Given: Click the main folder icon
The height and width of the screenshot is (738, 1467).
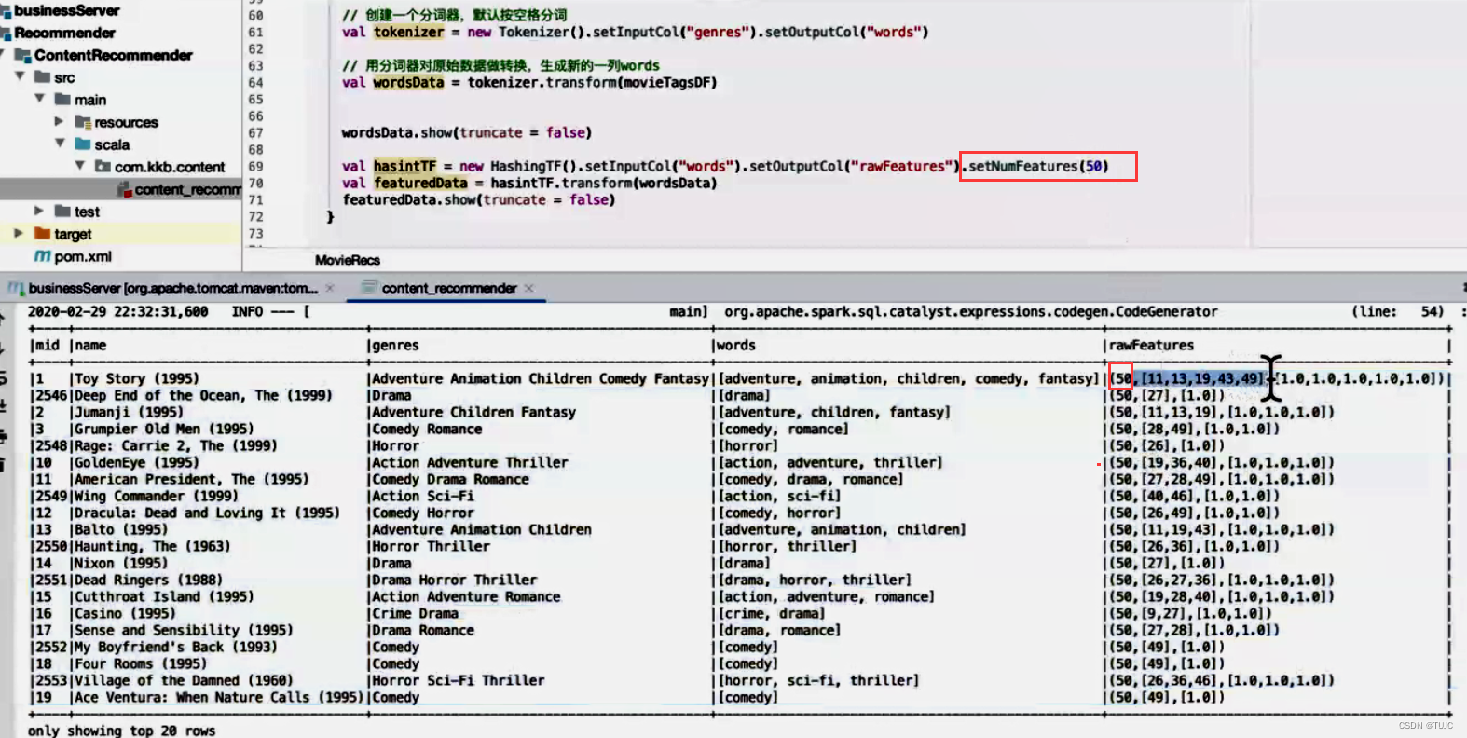Looking at the screenshot, I should (x=62, y=99).
